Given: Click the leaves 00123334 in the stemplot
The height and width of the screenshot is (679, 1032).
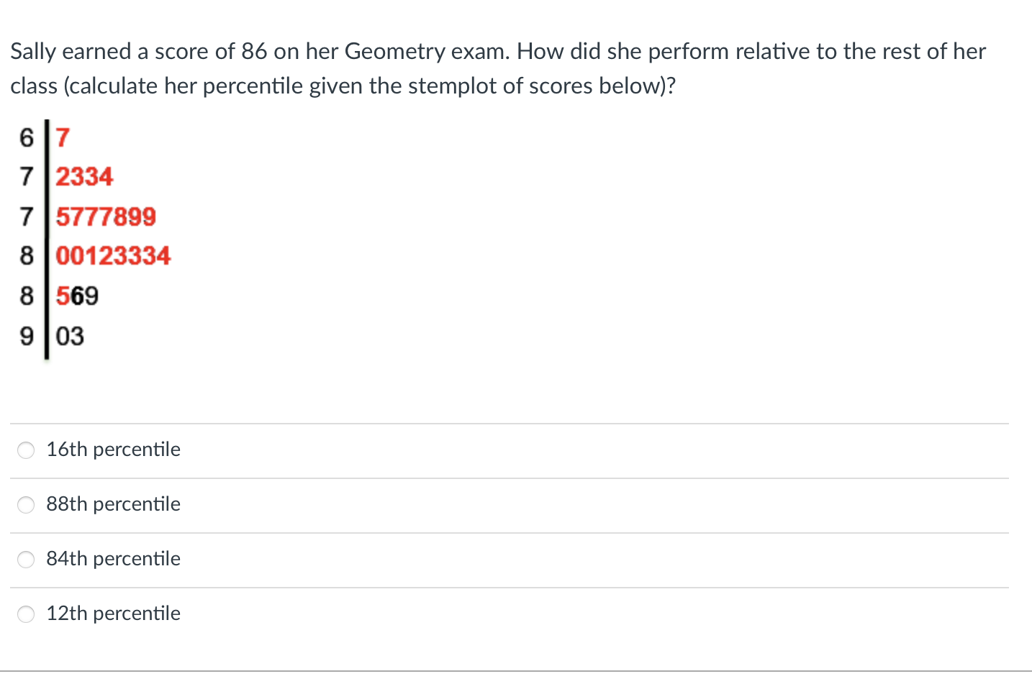Looking at the screenshot, I should (x=113, y=256).
